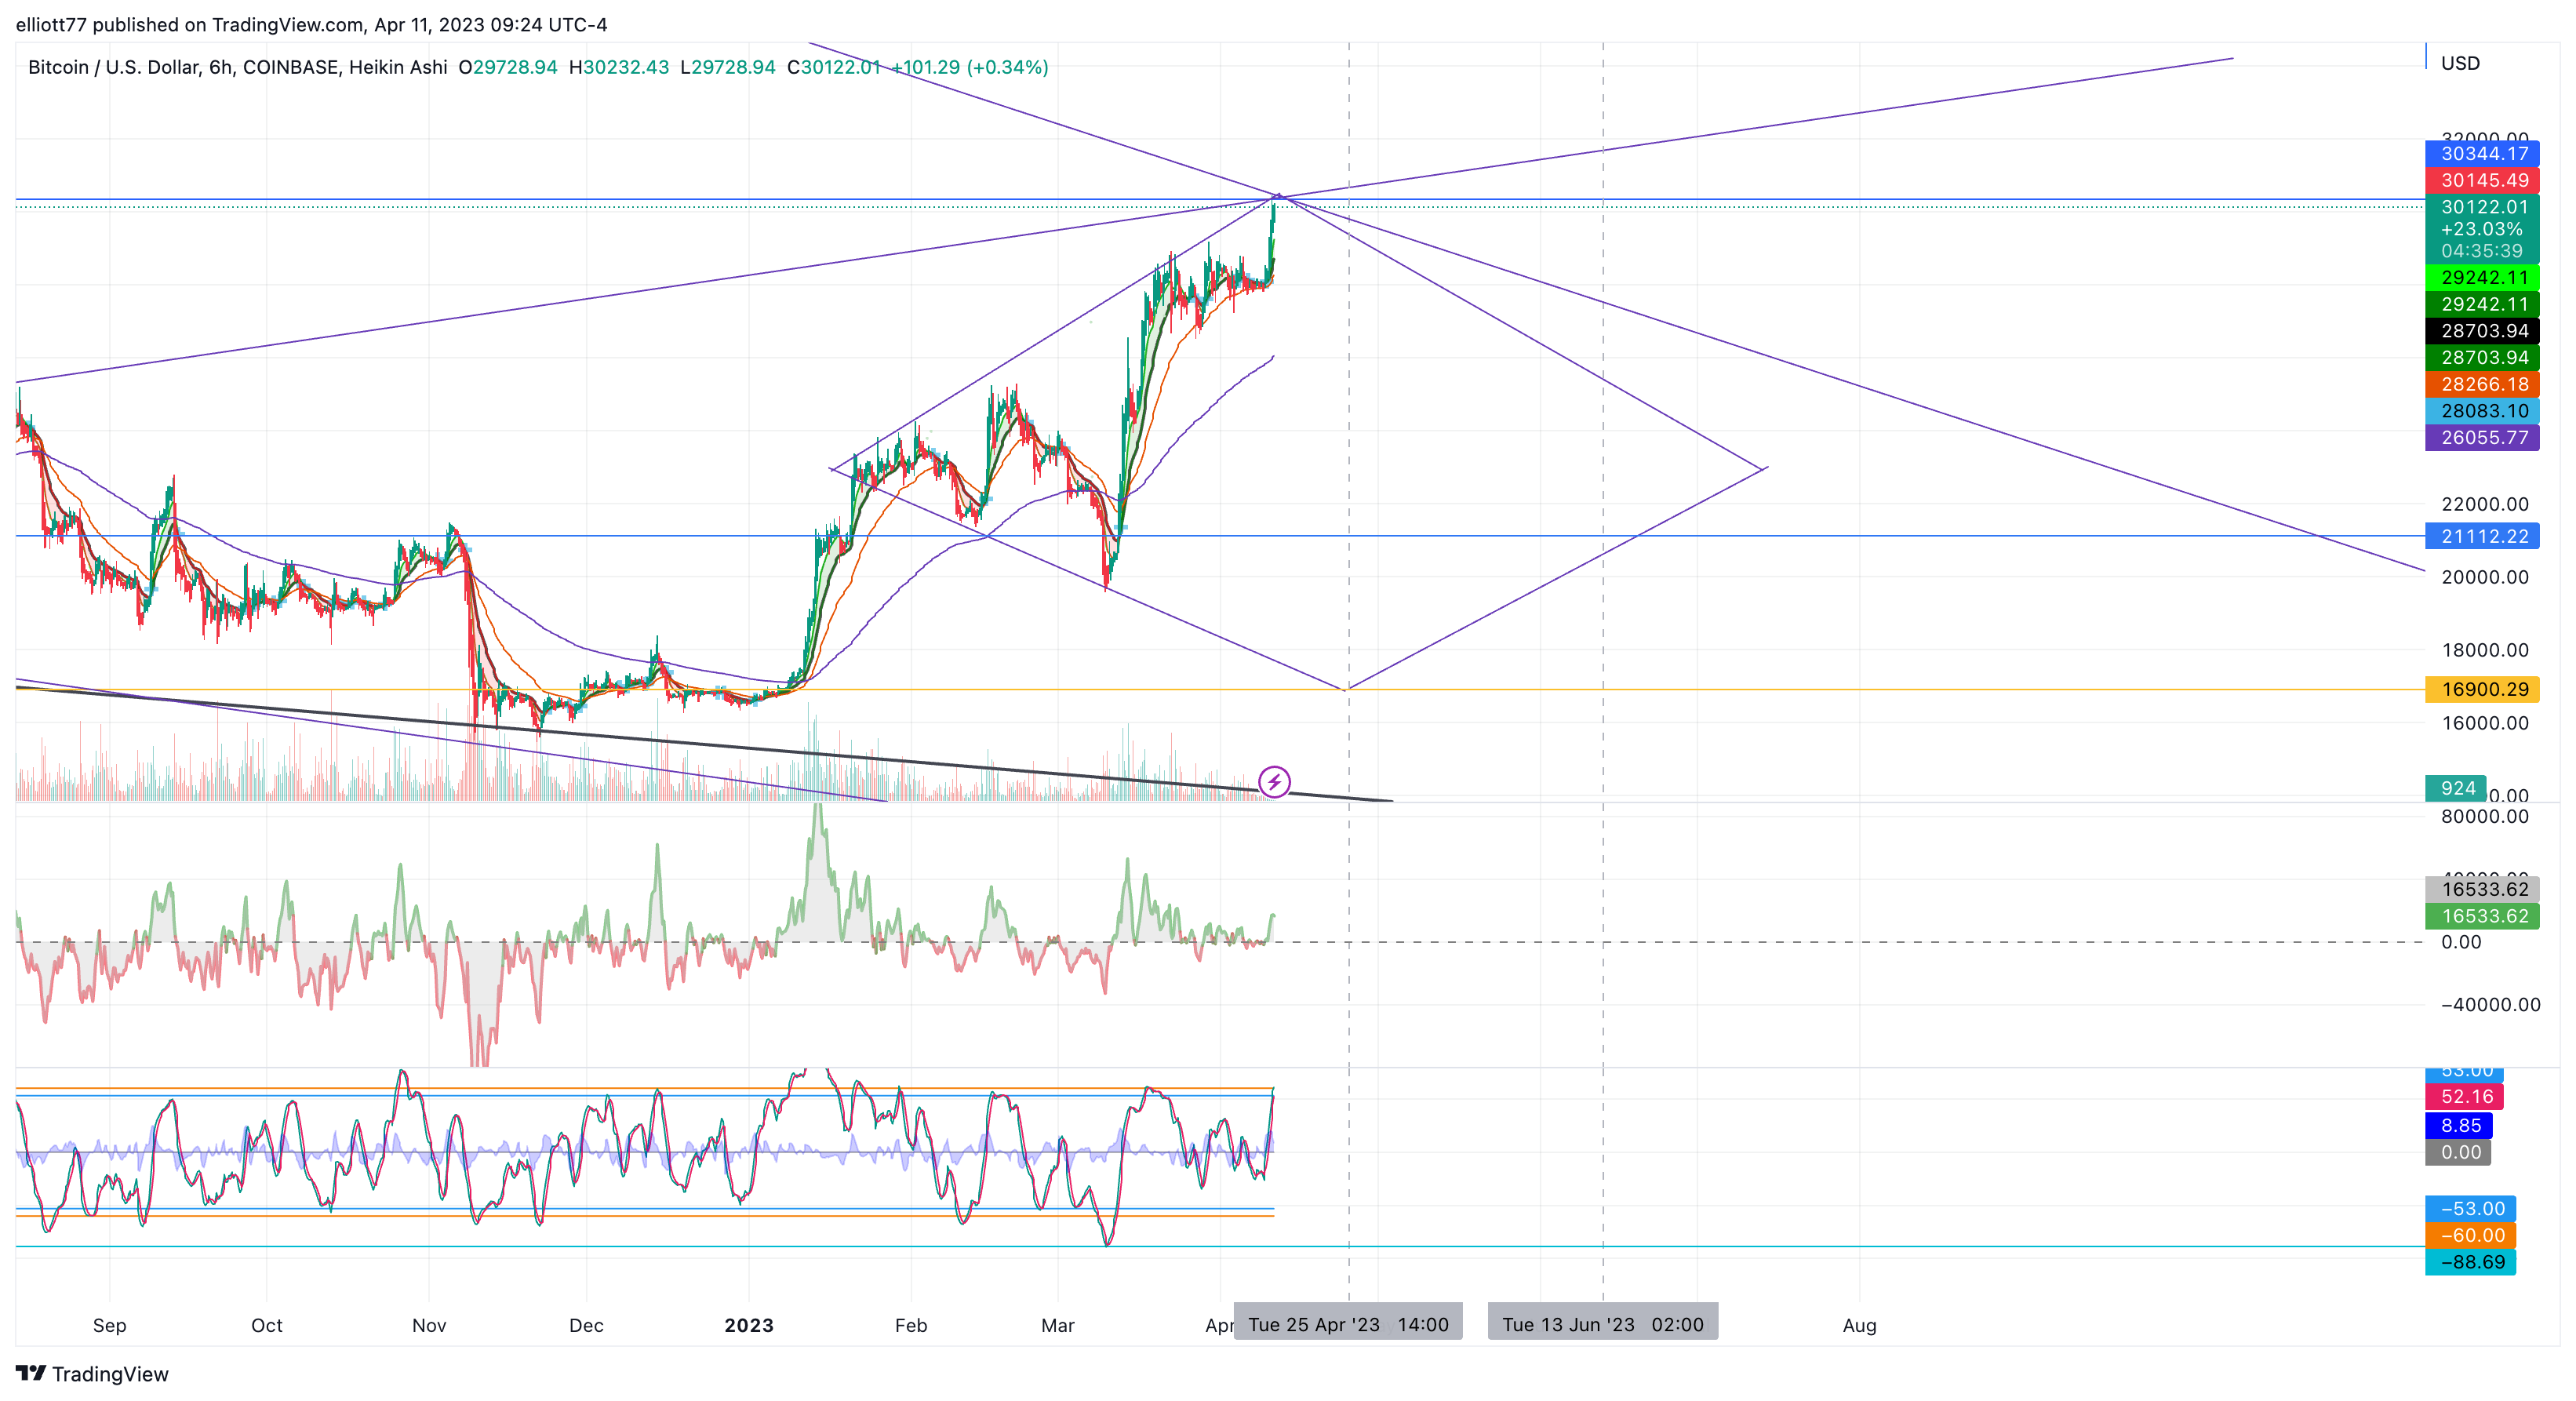Click the Nov label on time axis
This screenshot has height=1401, width=2576.
[429, 1326]
